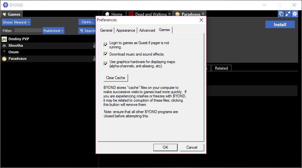Switch to the Advanced preferences tab

(x=147, y=30)
